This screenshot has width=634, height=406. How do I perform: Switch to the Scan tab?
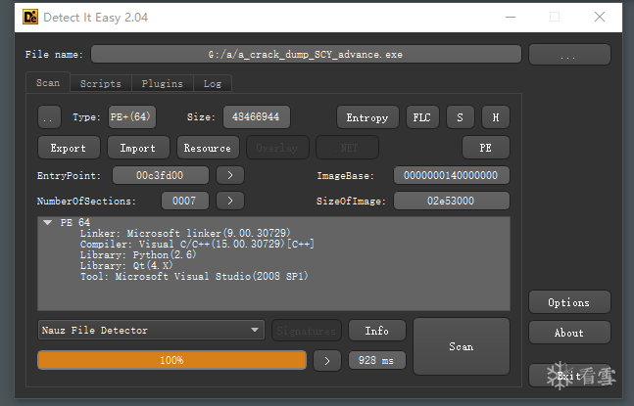(48, 83)
